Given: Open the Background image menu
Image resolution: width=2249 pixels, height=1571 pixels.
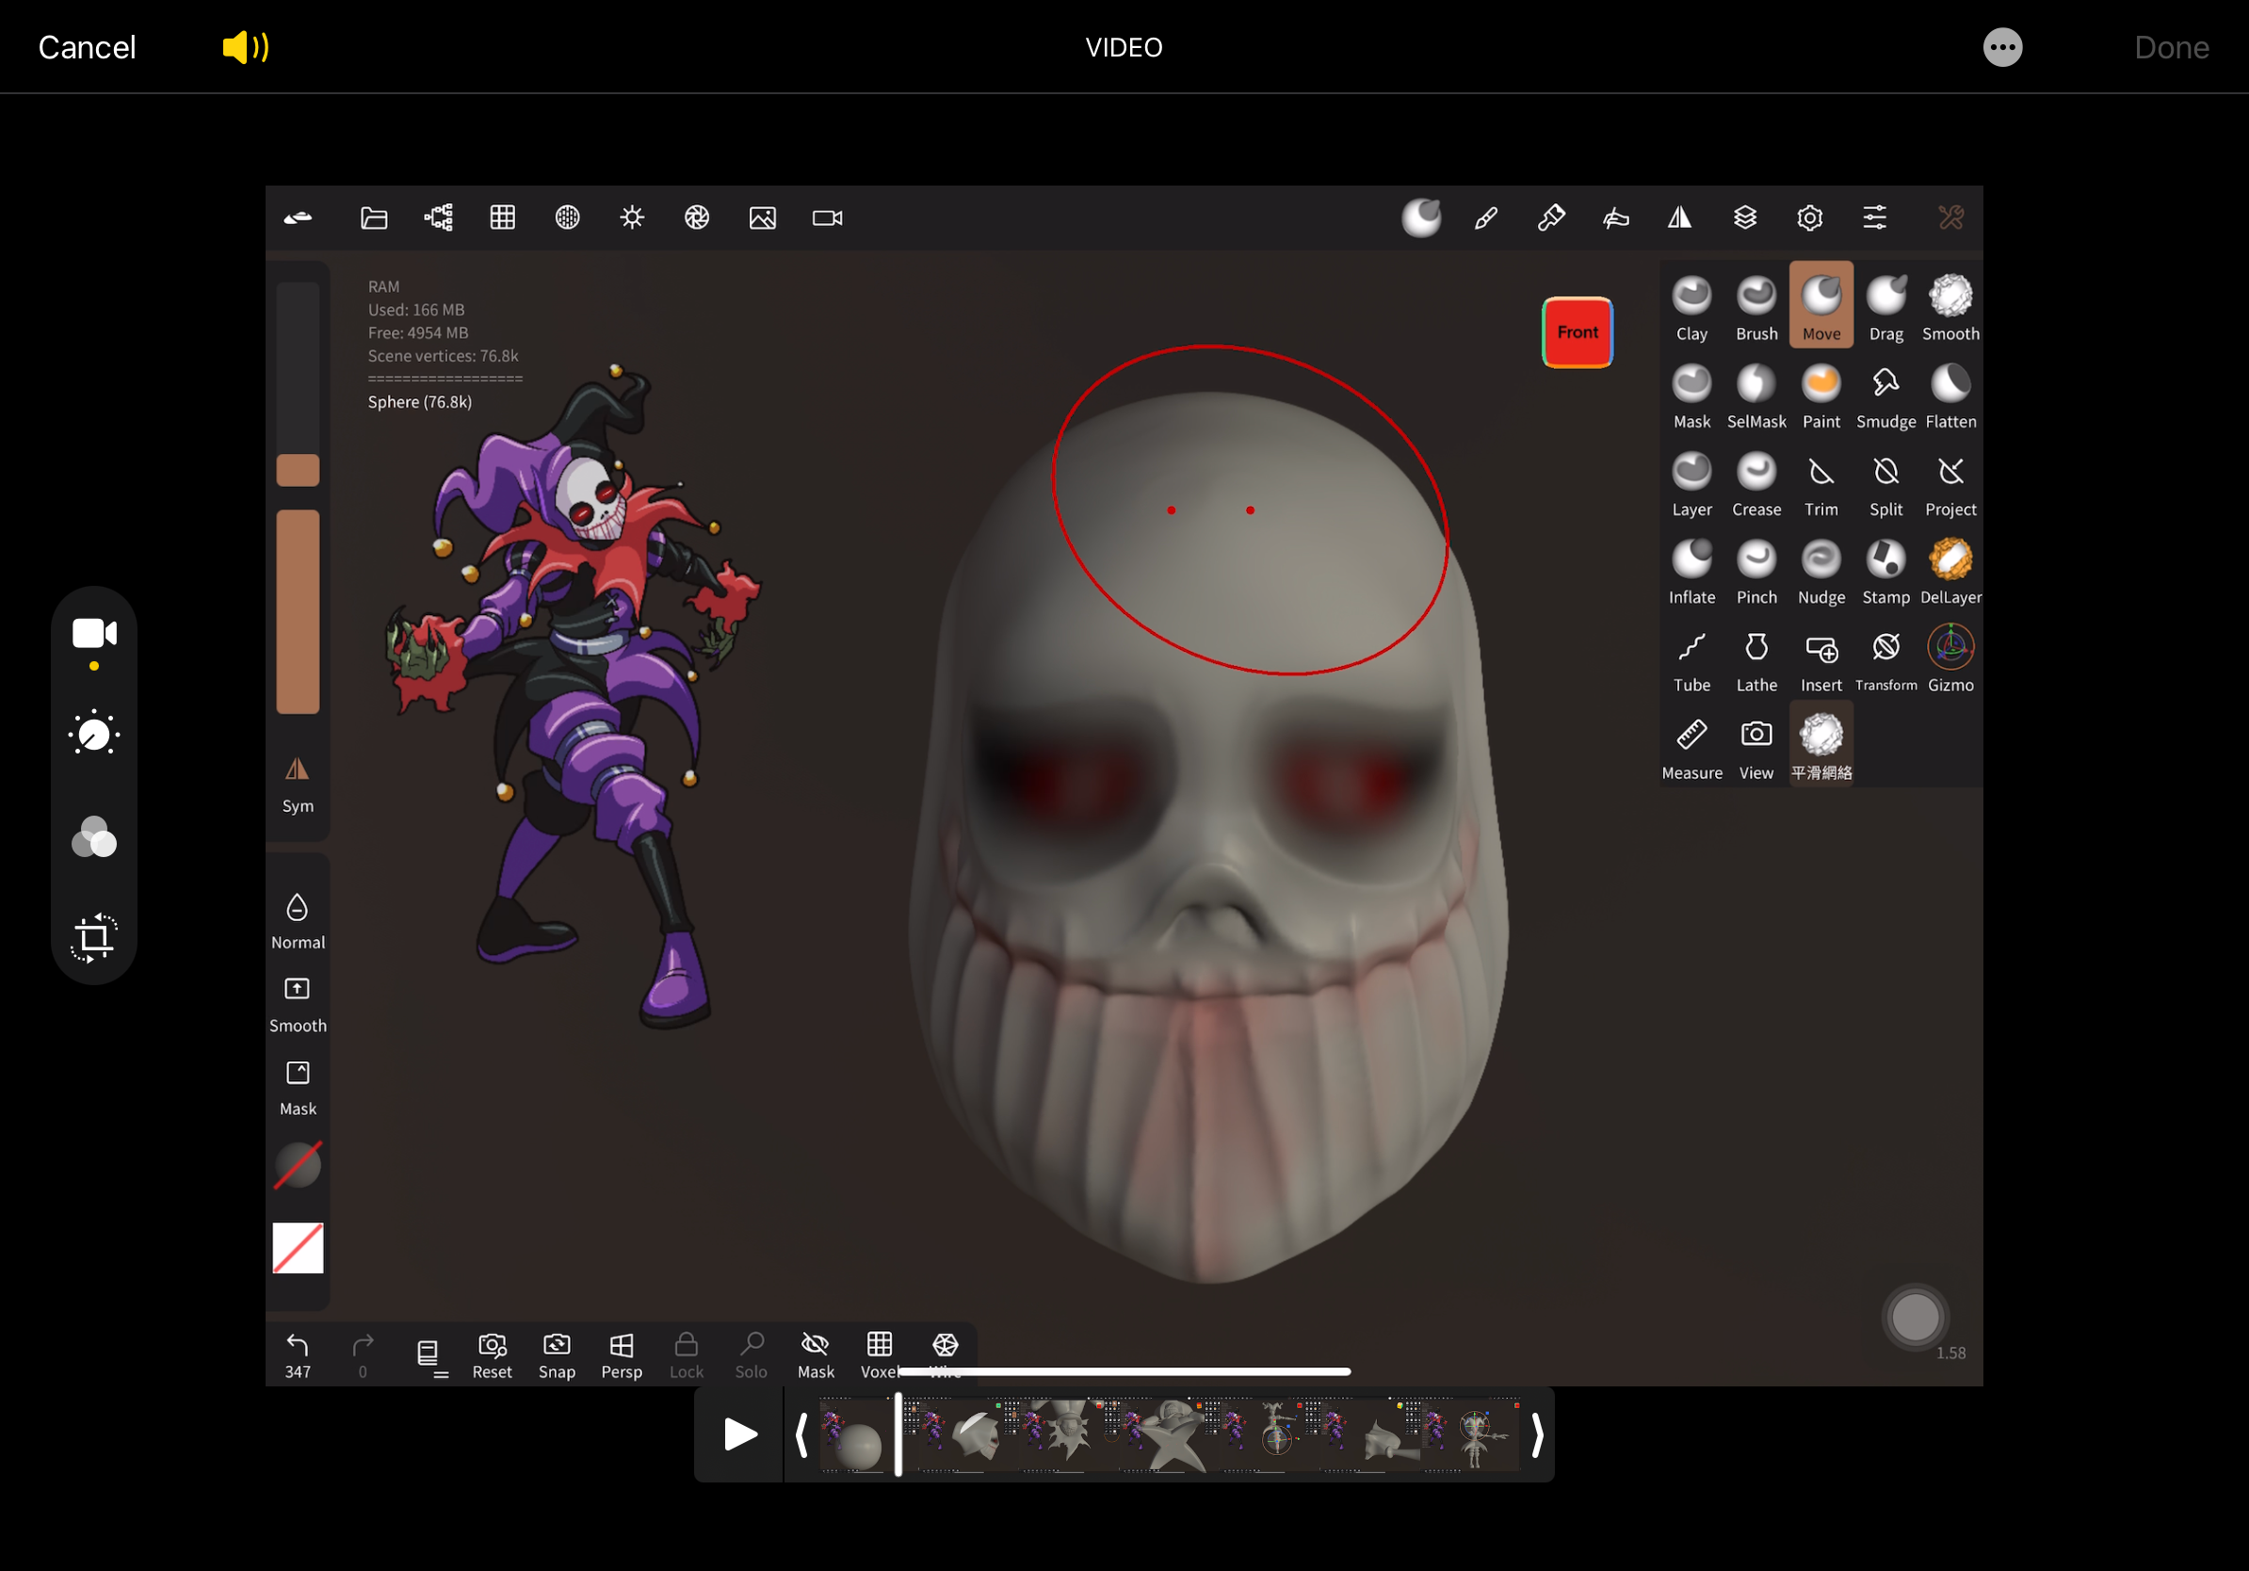Looking at the screenshot, I should point(762,218).
